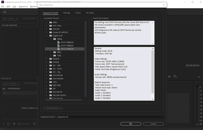Expand the ARRI preset folder
Viewport: 203px width, 130px height.
(x=47, y=22)
